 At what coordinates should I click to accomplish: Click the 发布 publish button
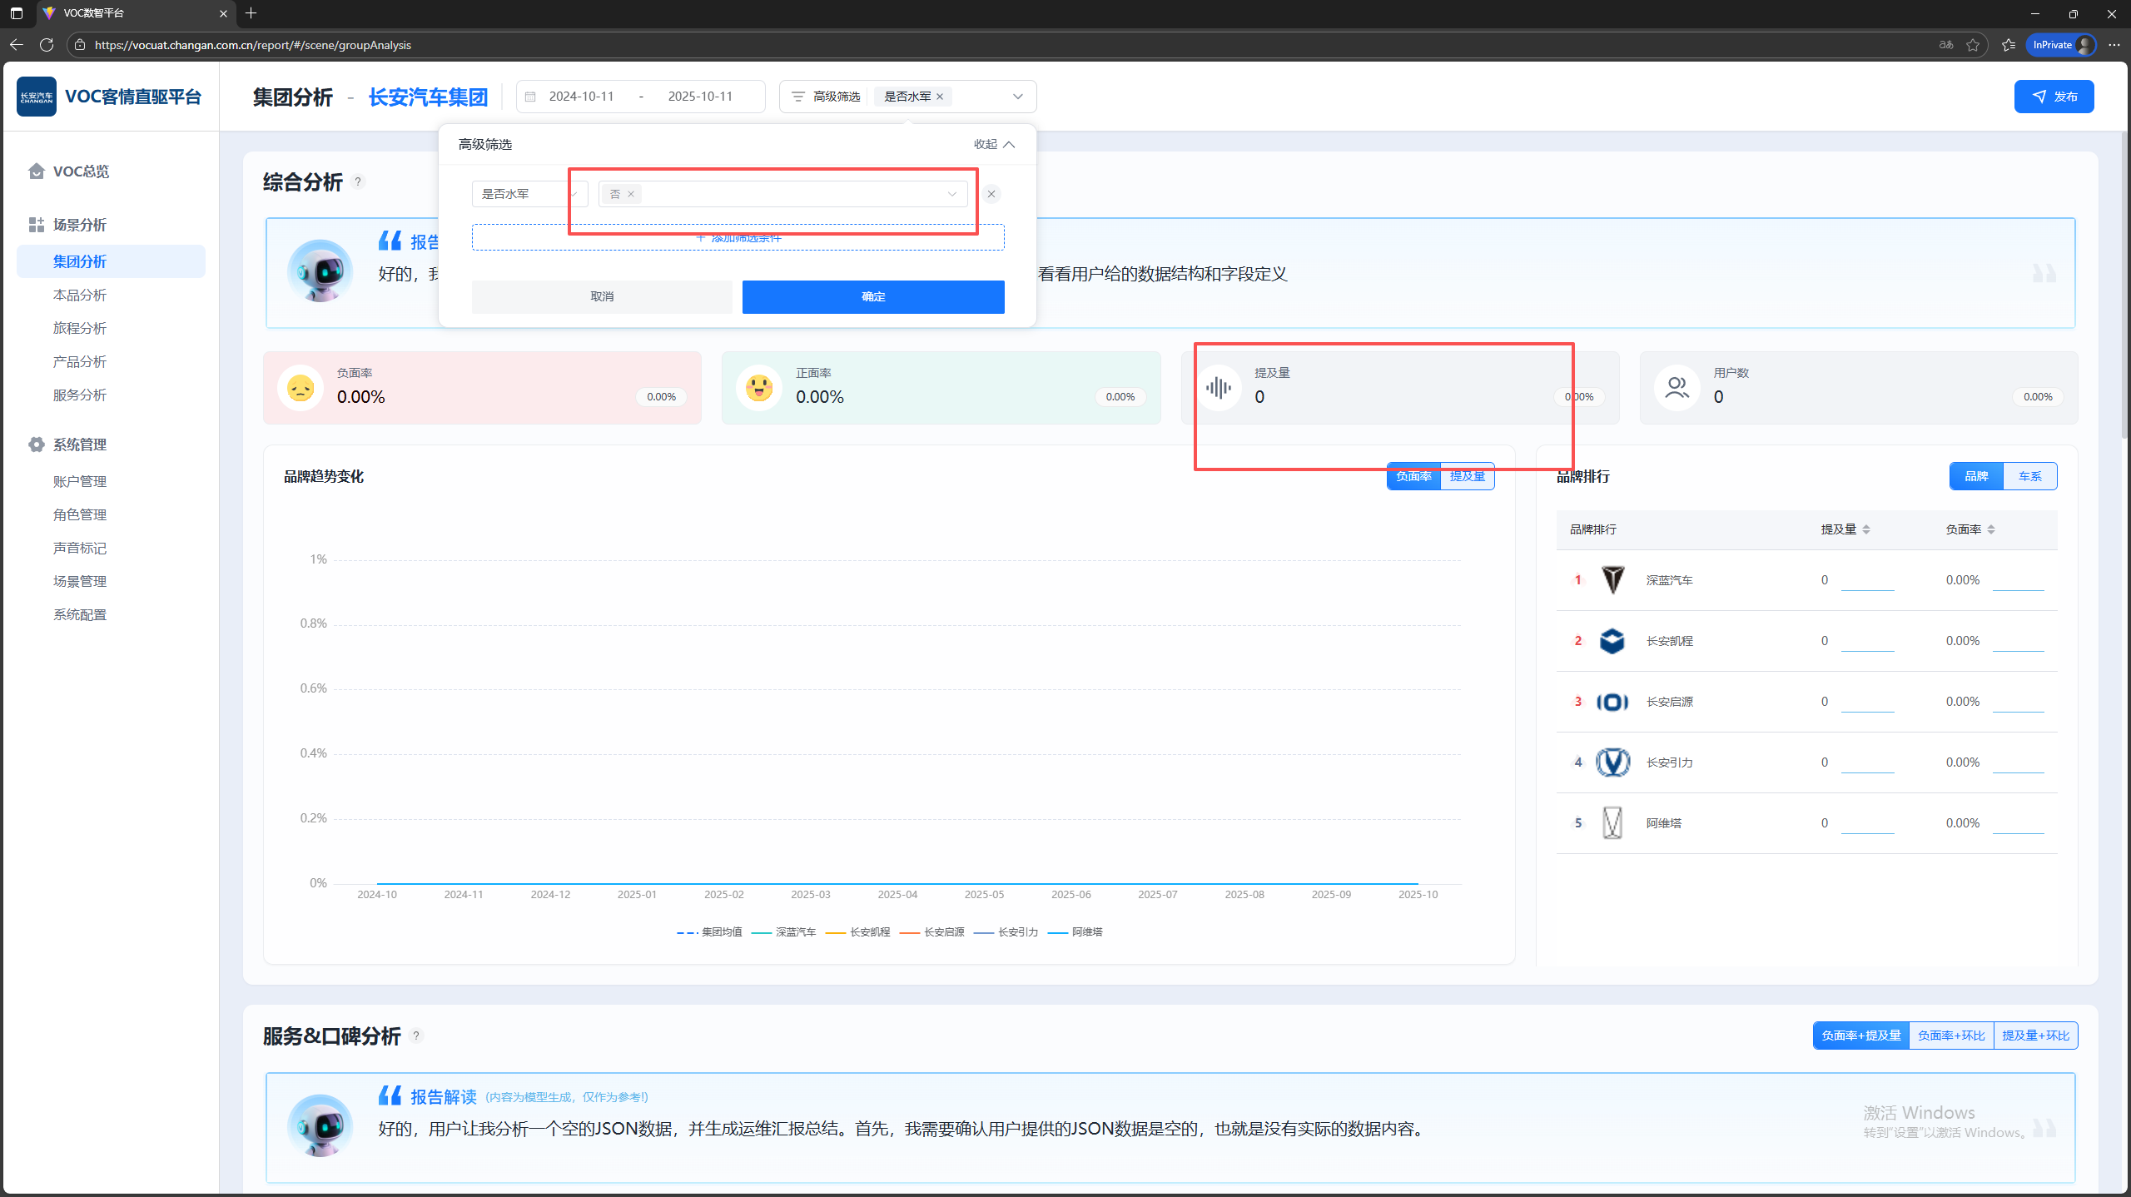[2053, 97]
